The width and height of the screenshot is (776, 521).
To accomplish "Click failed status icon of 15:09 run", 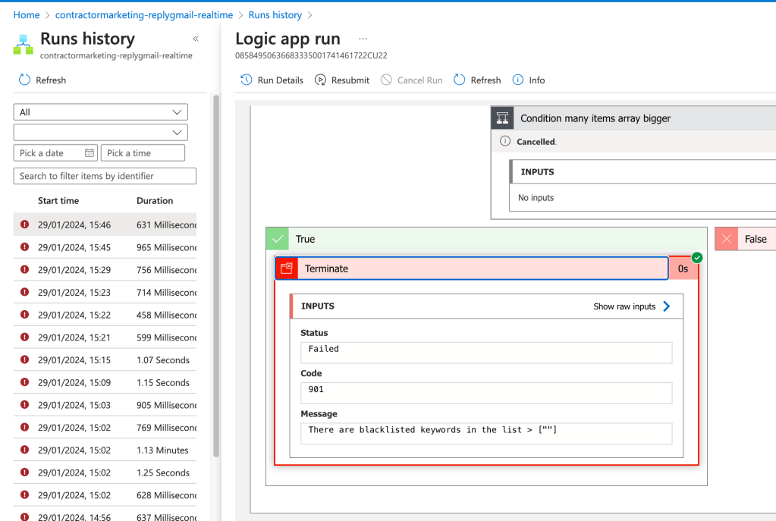I will pyautogui.click(x=24, y=382).
